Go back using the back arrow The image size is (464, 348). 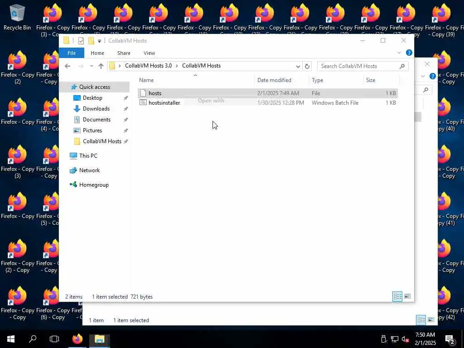(68, 66)
